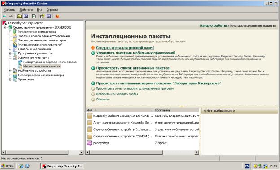Click the EN language indicator in the tray
Screen dimensions: 280x170
[x=247, y=166]
